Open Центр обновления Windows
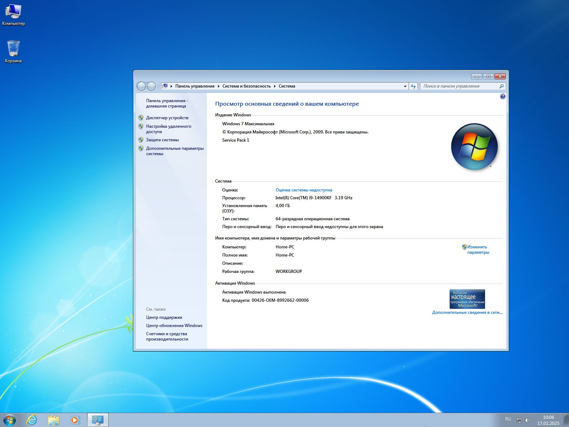The image size is (569, 427). 174,325
